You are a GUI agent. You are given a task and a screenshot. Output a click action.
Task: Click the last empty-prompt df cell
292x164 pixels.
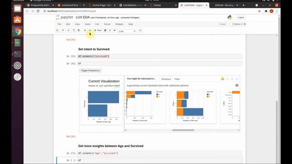coord(160,160)
